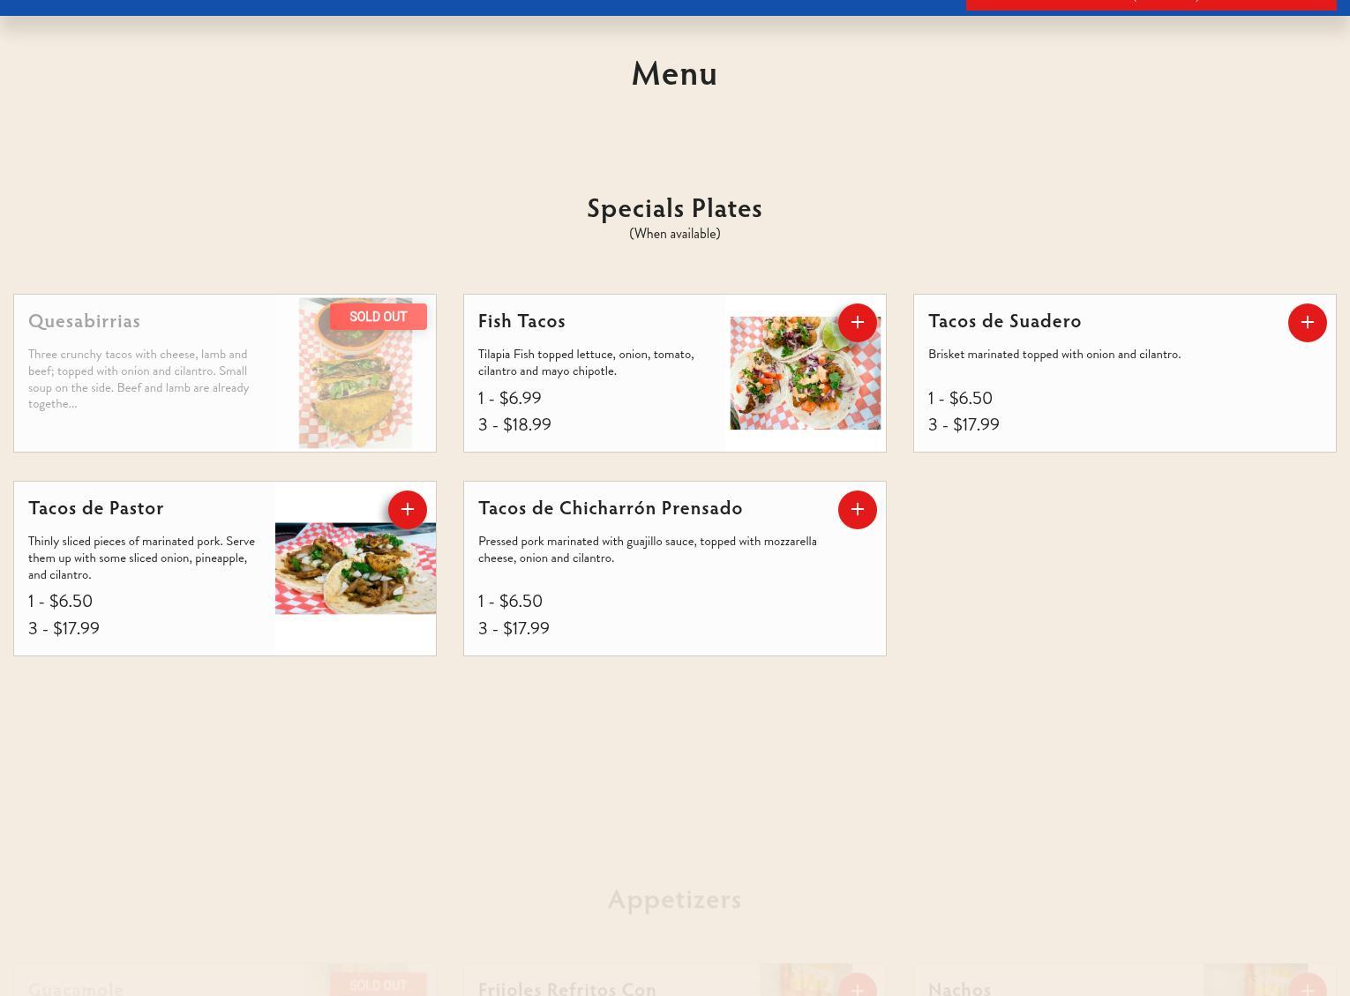The image size is (1350, 996).
Task: Open the Quesabirrias photo
Action: [356, 373]
